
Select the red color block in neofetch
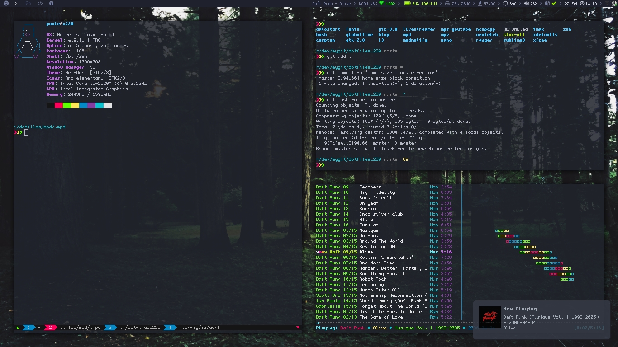coord(59,105)
